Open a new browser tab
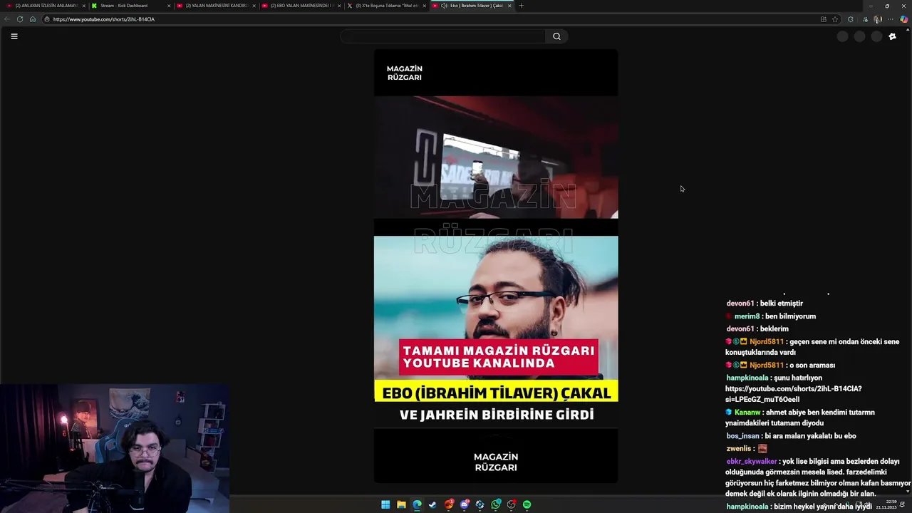 [521, 6]
